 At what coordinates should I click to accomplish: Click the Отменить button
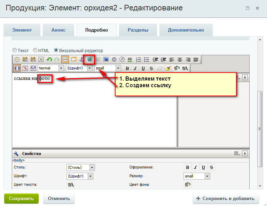point(59,199)
